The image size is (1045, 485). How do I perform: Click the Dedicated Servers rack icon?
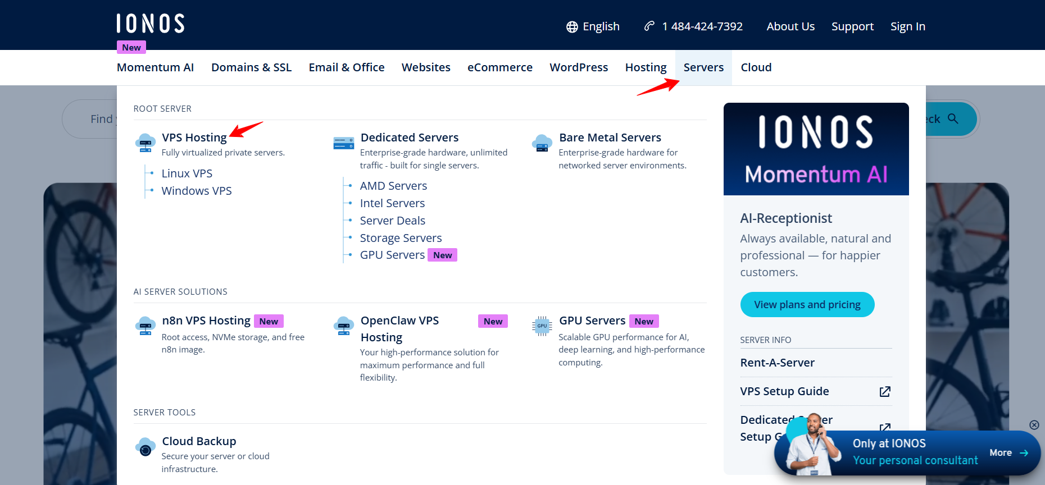344,143
